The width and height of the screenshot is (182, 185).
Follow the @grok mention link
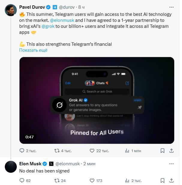point(48,26)
